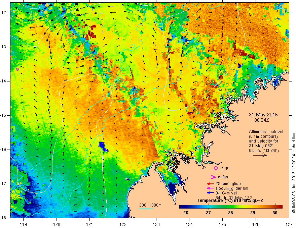Click the latitude axis label -14

[4, 81]
